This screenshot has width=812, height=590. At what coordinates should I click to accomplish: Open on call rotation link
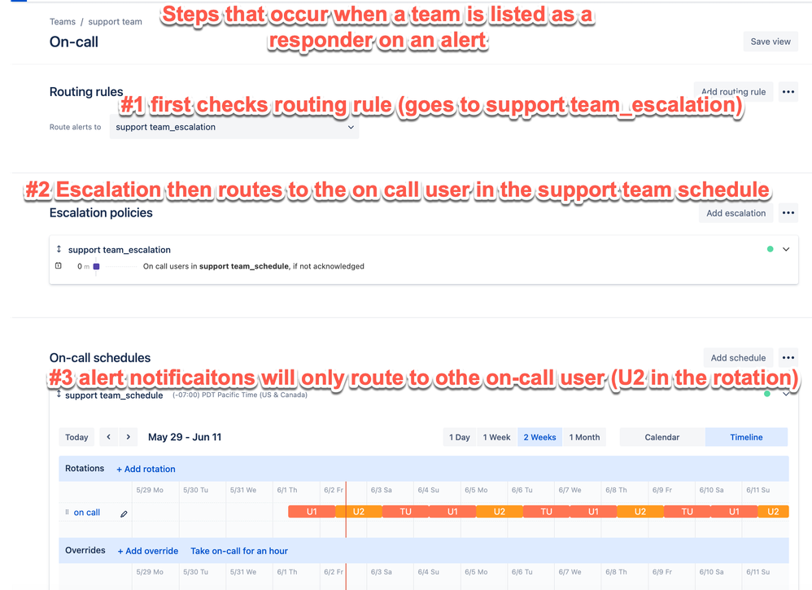click(86, 513)
